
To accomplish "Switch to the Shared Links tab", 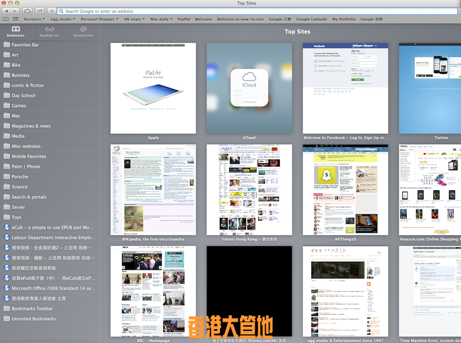I will [x=83, y=32].
